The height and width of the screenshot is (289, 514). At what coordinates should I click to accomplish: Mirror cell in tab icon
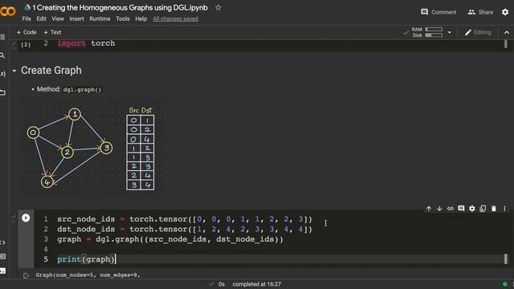483,209
